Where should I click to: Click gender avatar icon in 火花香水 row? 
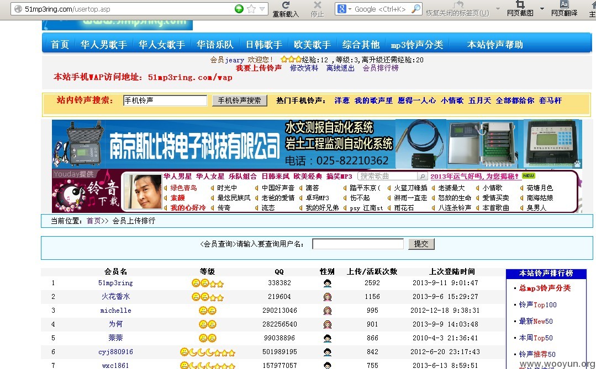pyautogui.click(x=327, y=297)
